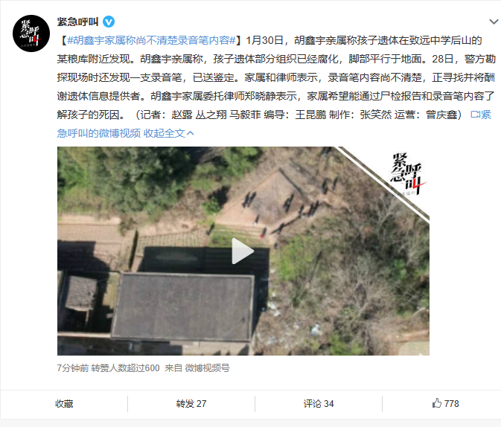The image size is (501, 427).
Task: Open the 紧急呼叫 profile avatar
Action: [x=31, y=33]
